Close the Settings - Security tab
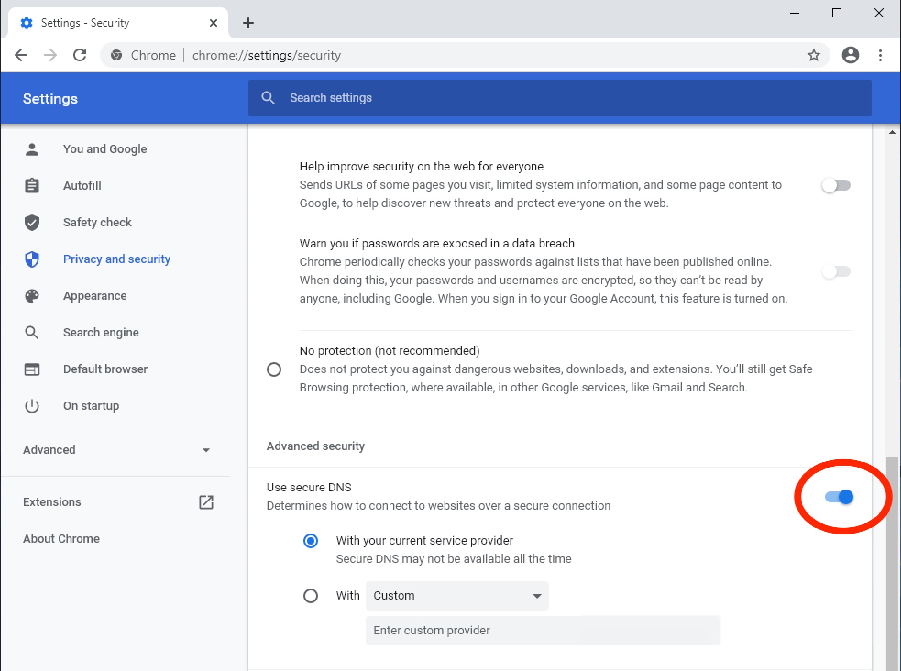901x671 pixels. tap(213, 23)
